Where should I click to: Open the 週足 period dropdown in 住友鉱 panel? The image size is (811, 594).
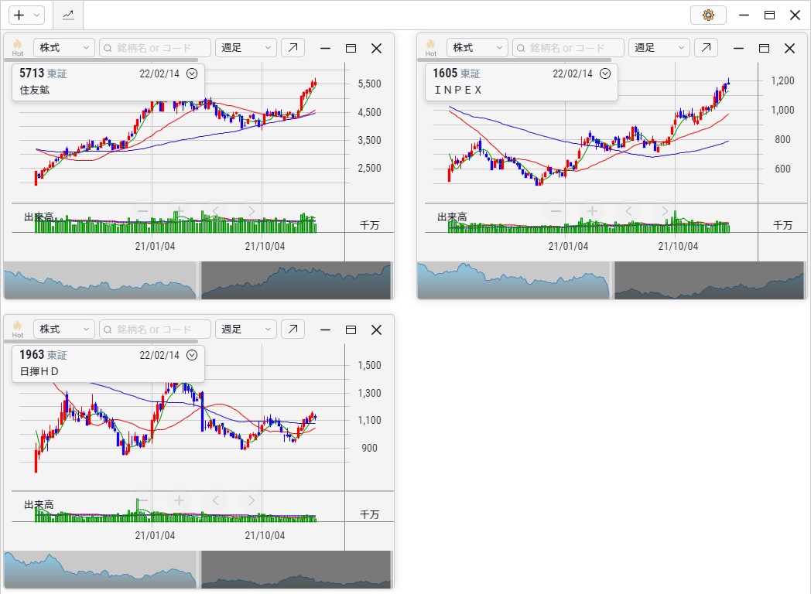tap(245, 48)
